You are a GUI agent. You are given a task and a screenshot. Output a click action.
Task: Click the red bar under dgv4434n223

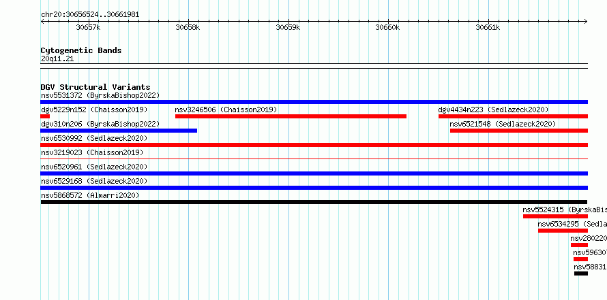513,116
